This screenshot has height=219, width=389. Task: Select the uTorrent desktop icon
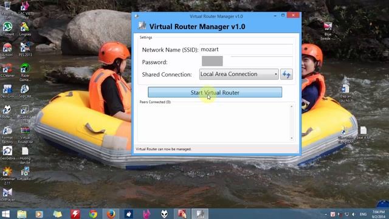pyautogui.click(x=7, y=29)
